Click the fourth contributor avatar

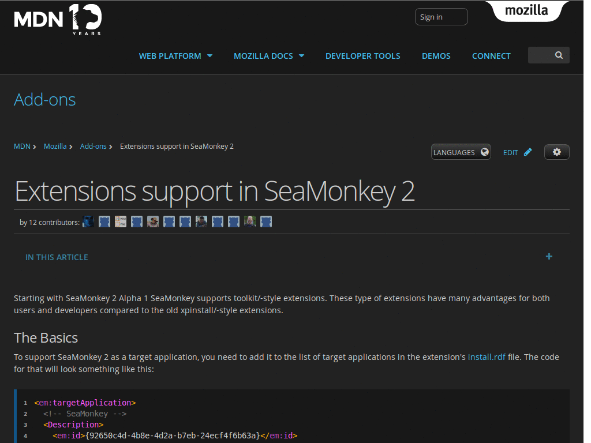[137, 221]
